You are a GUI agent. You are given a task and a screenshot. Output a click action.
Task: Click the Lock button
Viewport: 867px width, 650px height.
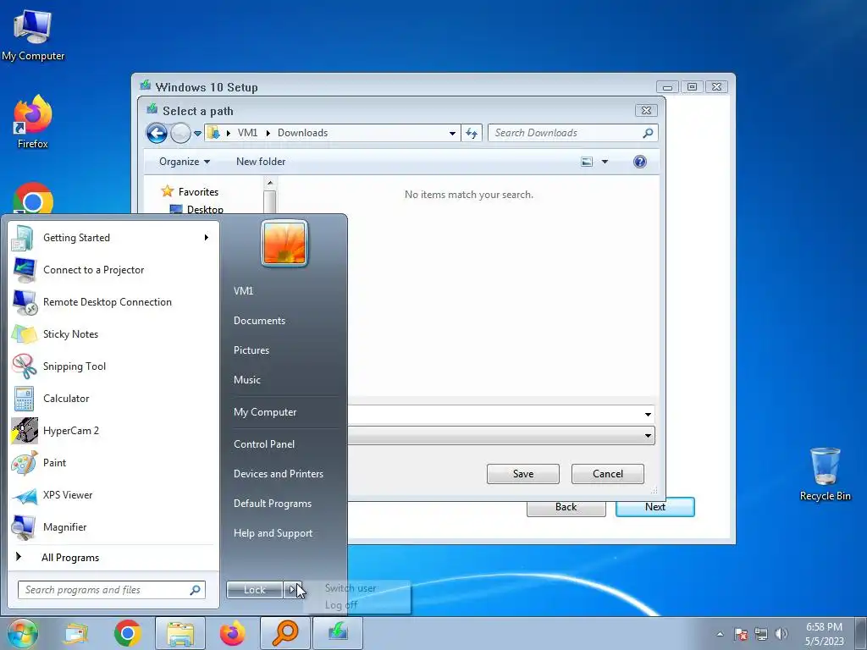click(x=254, y=590)
